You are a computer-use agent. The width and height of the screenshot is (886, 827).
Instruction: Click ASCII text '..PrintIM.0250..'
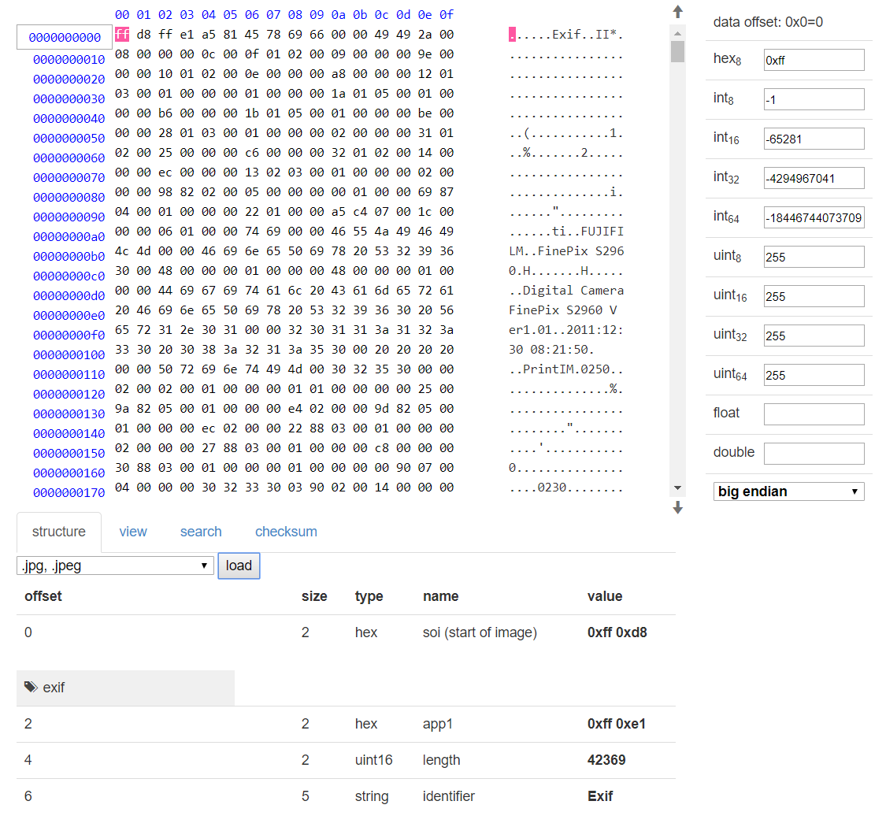(566, 369)
